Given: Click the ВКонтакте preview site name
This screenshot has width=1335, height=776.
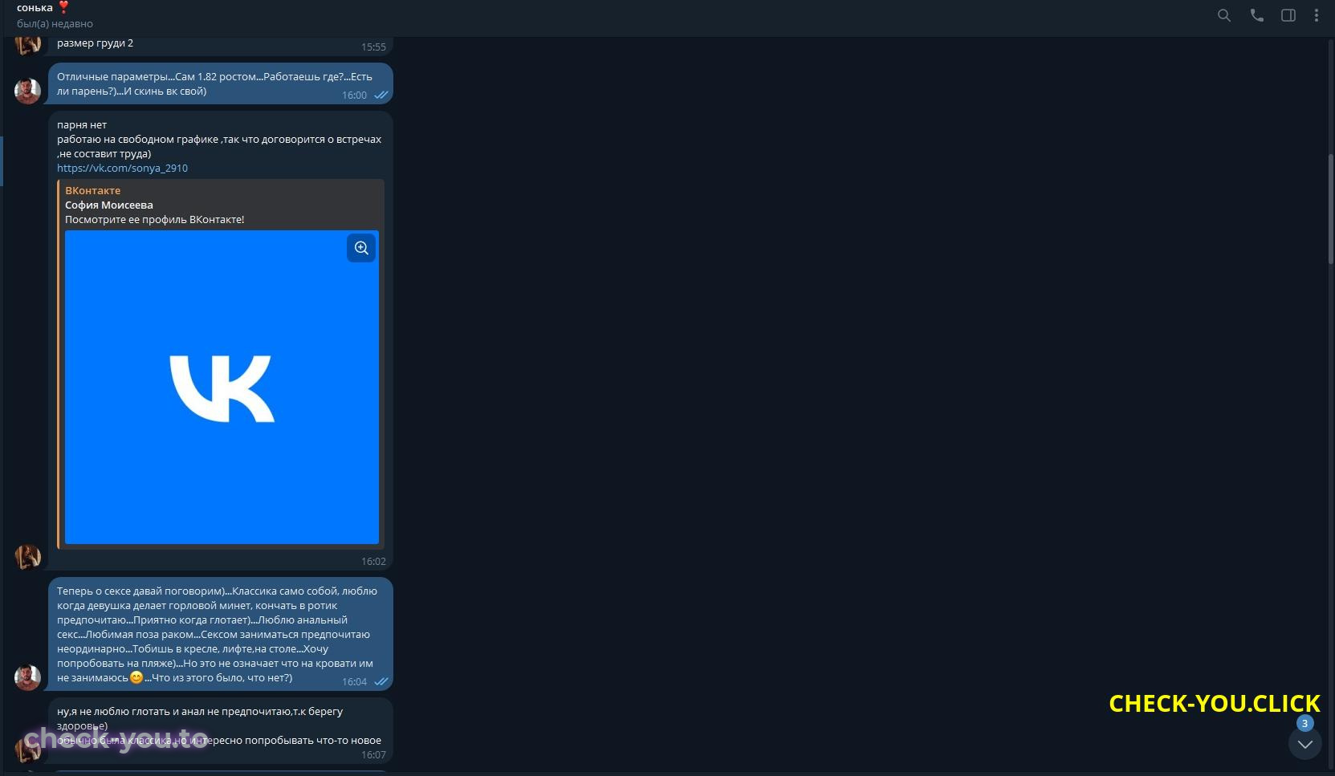Looking at the screenshot, I should (93, 191).
